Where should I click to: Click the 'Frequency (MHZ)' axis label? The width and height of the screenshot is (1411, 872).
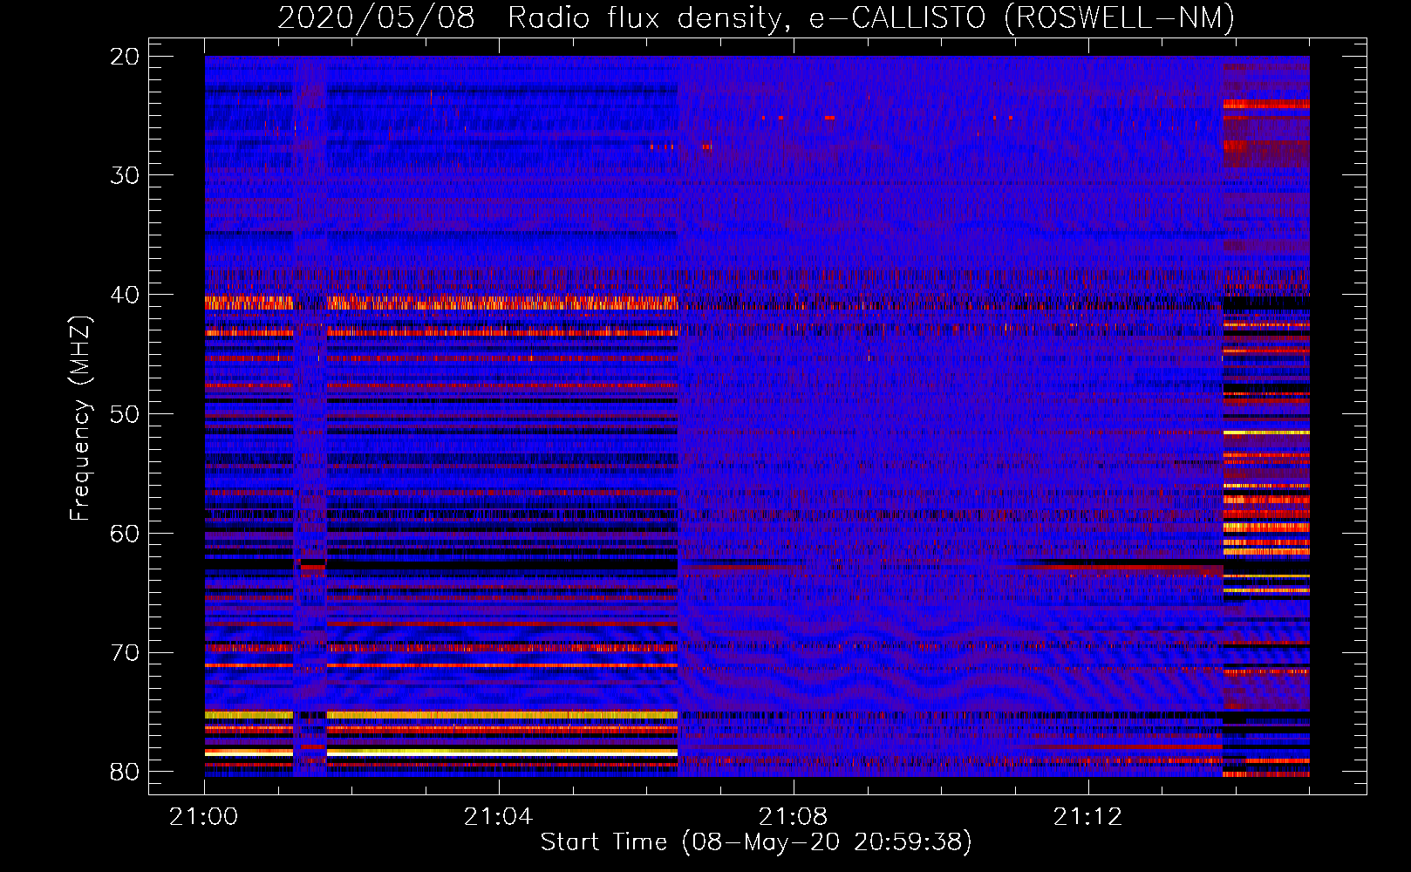[79, 418]
